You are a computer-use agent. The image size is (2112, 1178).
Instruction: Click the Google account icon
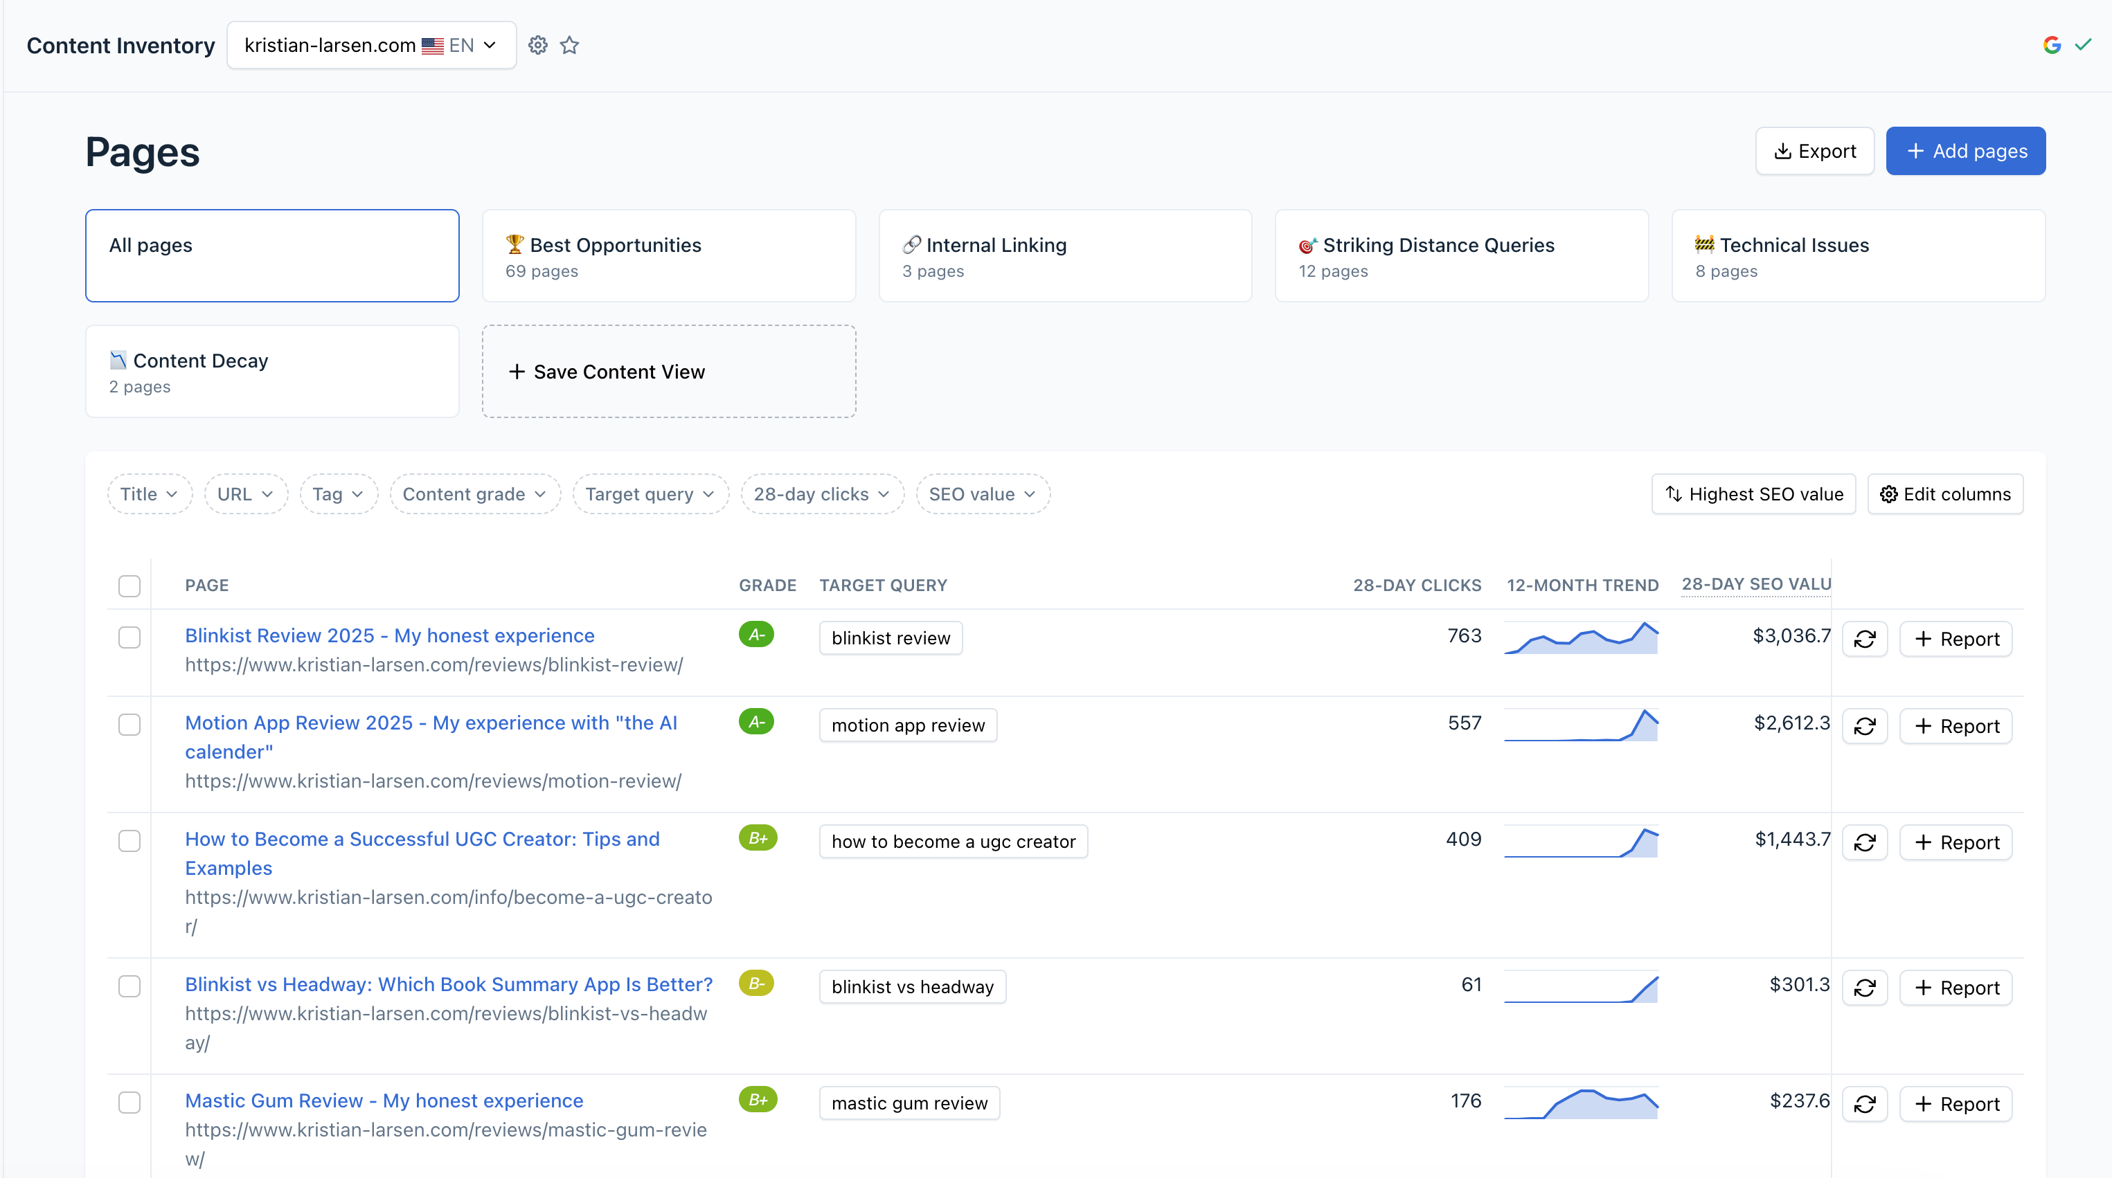point(2051,45)
